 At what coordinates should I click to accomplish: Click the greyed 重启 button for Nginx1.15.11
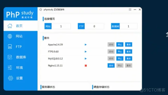pyautogui.click(x=129, y=65)
